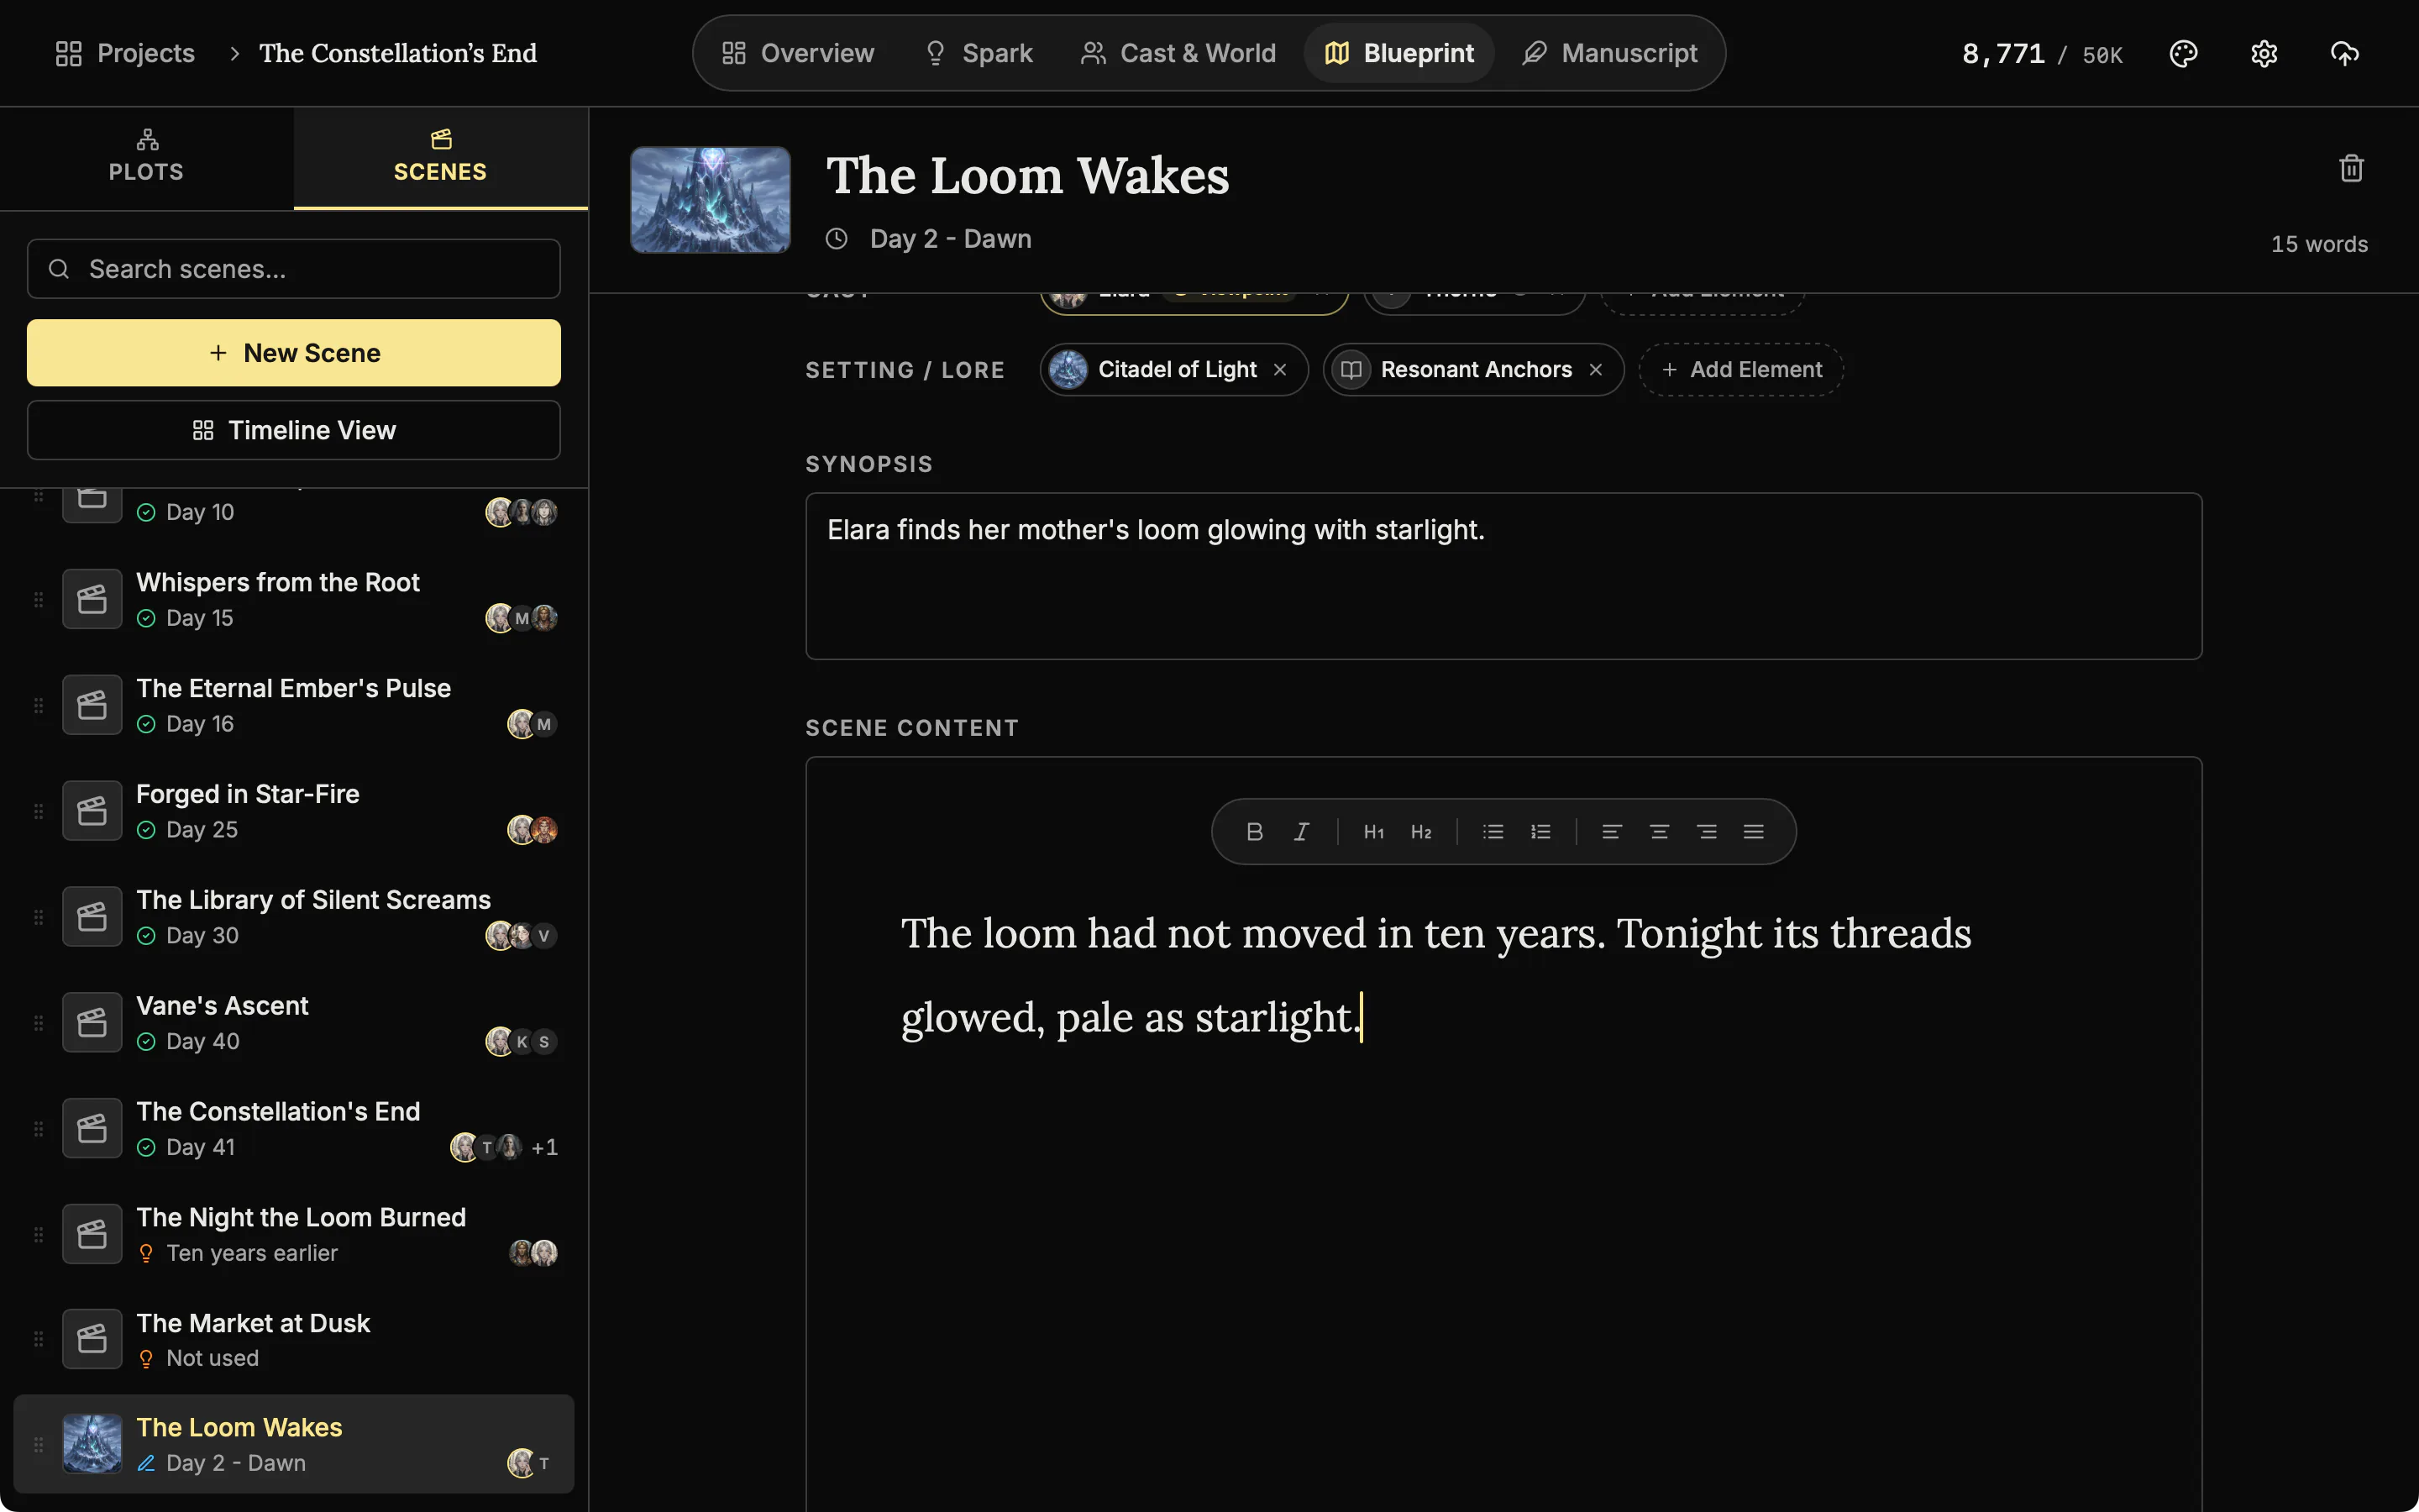Viewport: 2419px width, 1512px height.
Task: Switch to the Spark tab
Action: (979, 53)
